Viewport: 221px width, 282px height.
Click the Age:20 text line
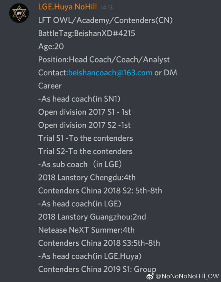click(x=51, y=47)
